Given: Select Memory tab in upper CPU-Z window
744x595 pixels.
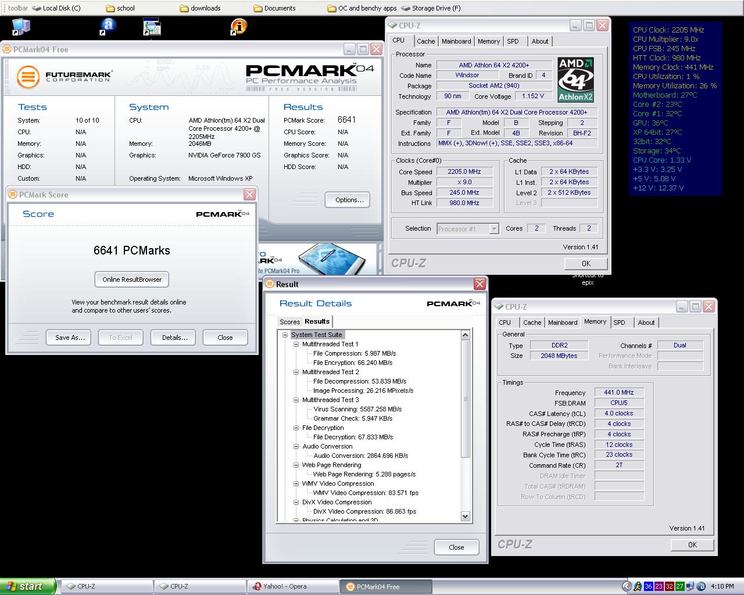Looking at the screenshot, I should click(x=489, y=41).
